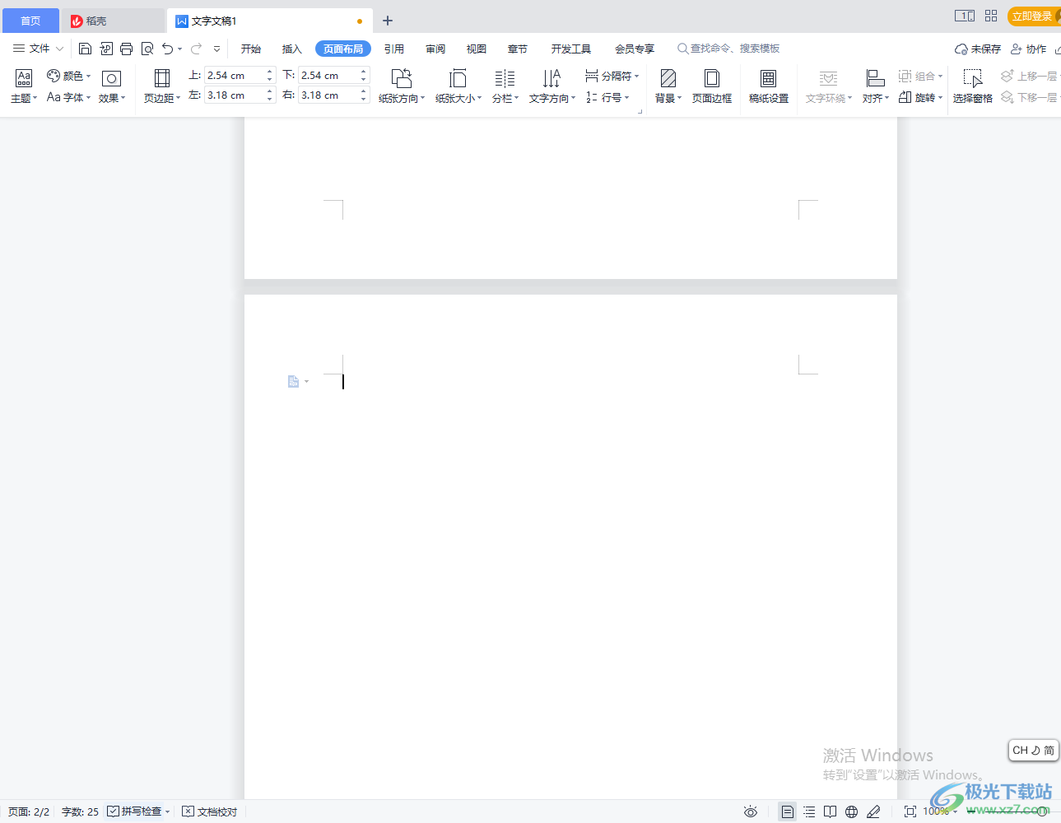Open the 文件 file menu
The image size is (1061, 823).
coord(38,49)
